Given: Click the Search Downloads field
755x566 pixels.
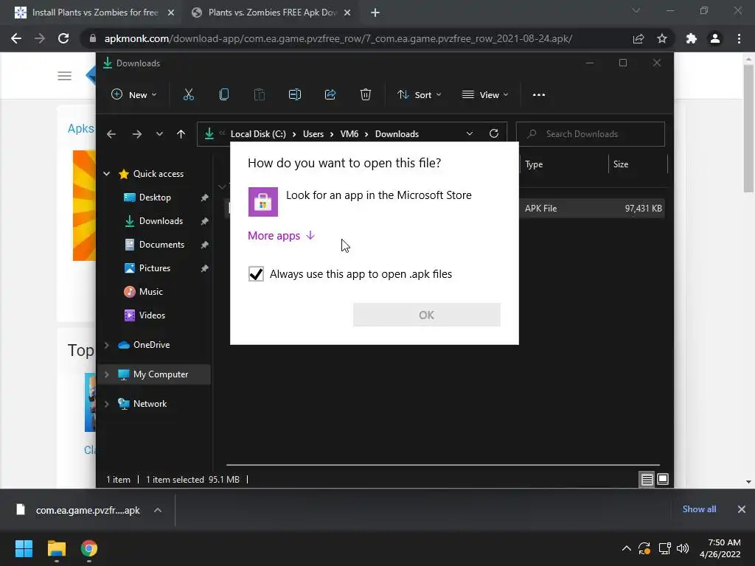Looking at the screenshot, I should [x=591, y=134].
